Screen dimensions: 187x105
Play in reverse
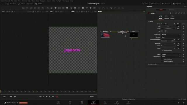click(x=44, y=97)
